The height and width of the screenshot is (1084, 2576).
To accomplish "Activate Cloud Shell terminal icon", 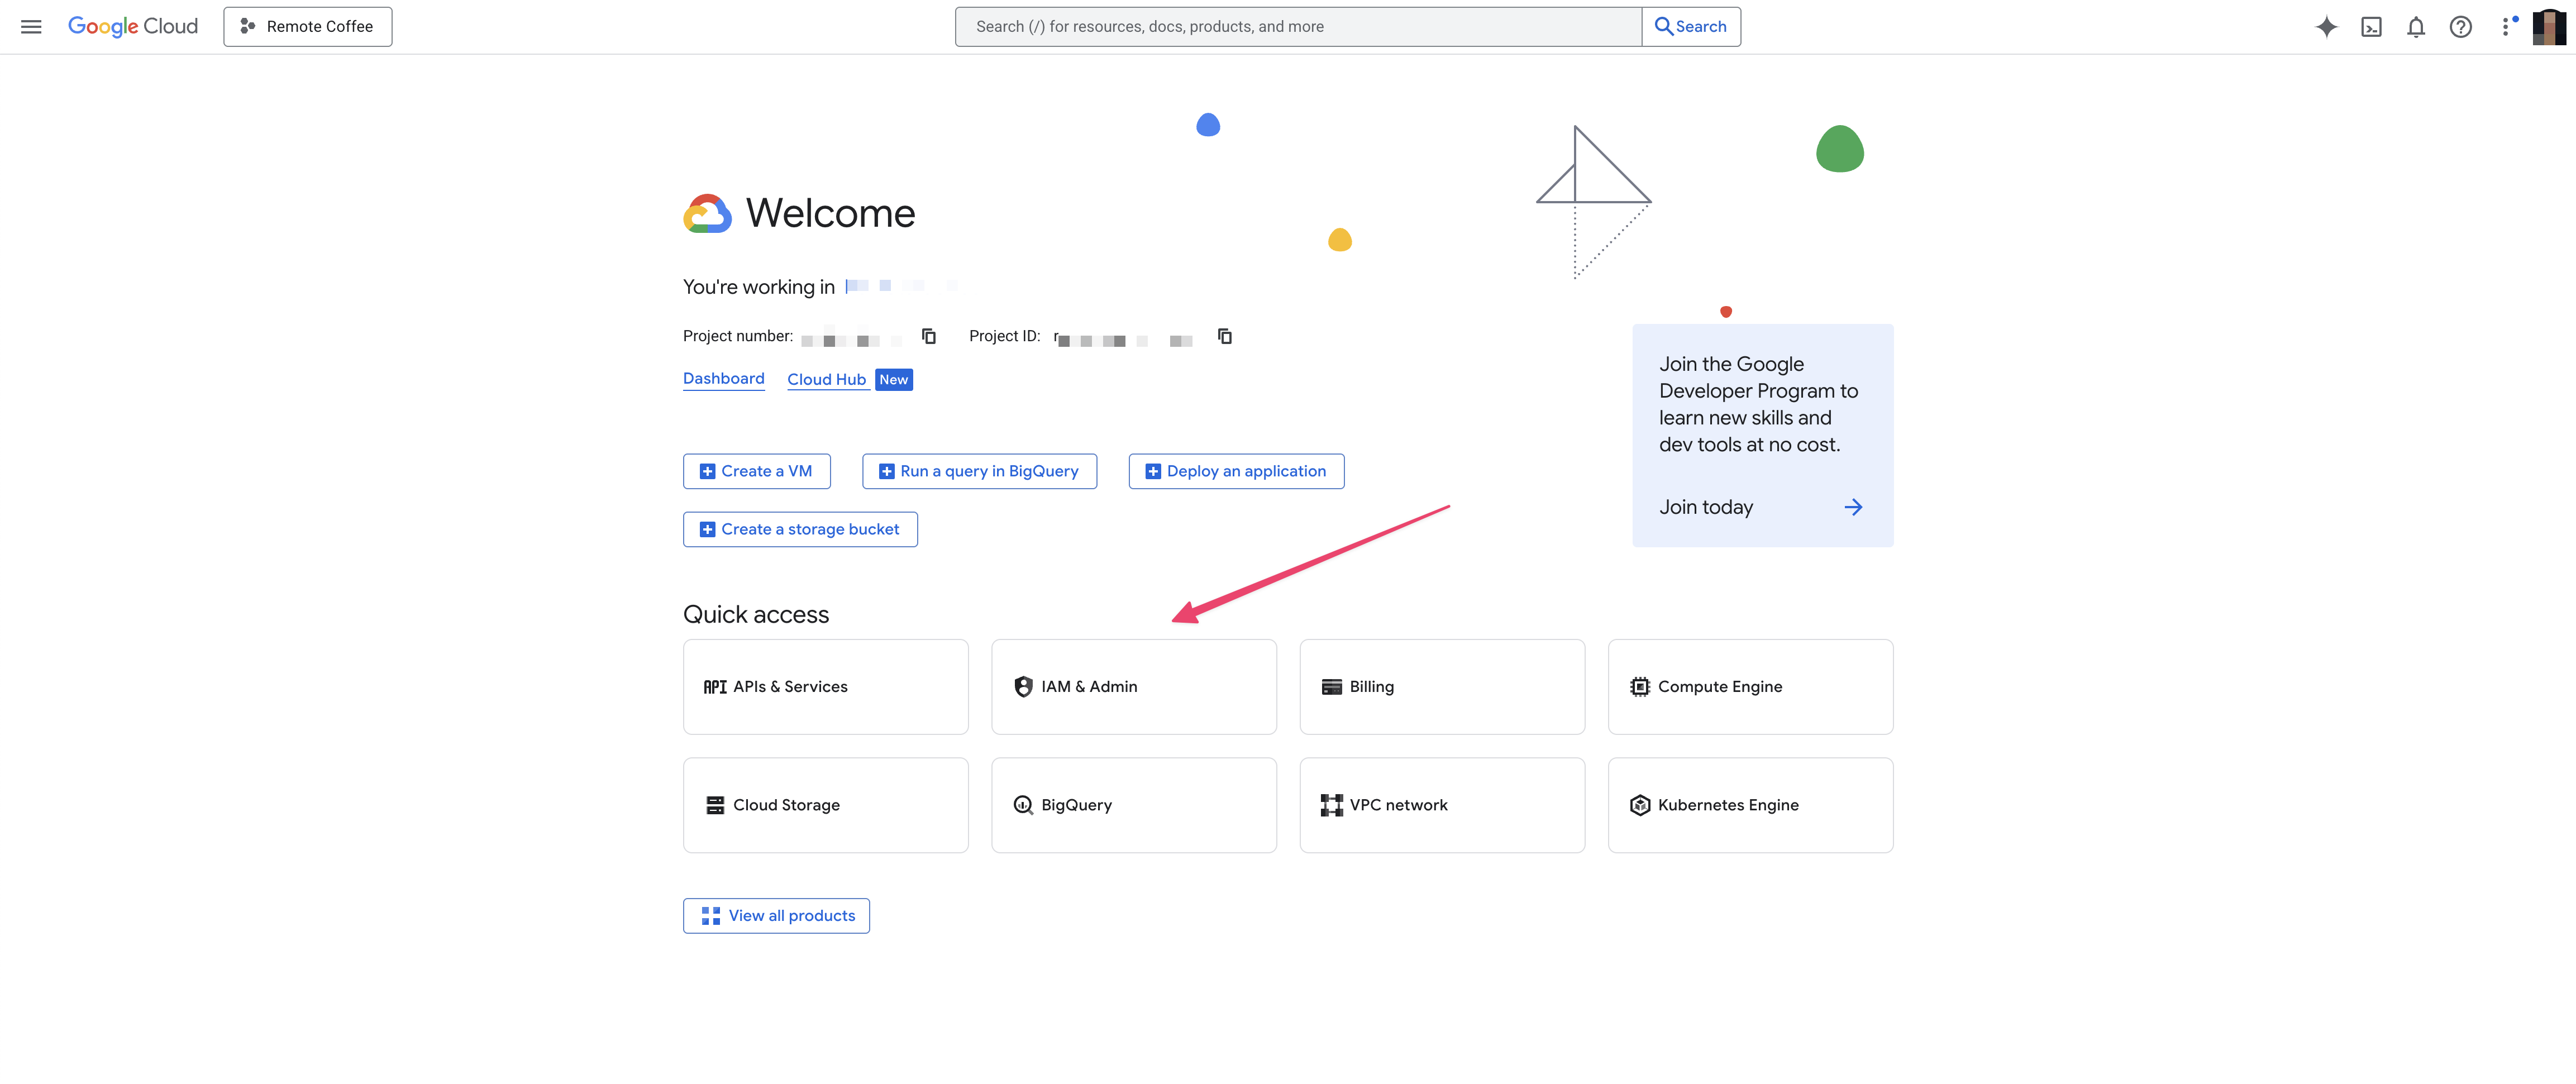I will [x=2371, y=27].
